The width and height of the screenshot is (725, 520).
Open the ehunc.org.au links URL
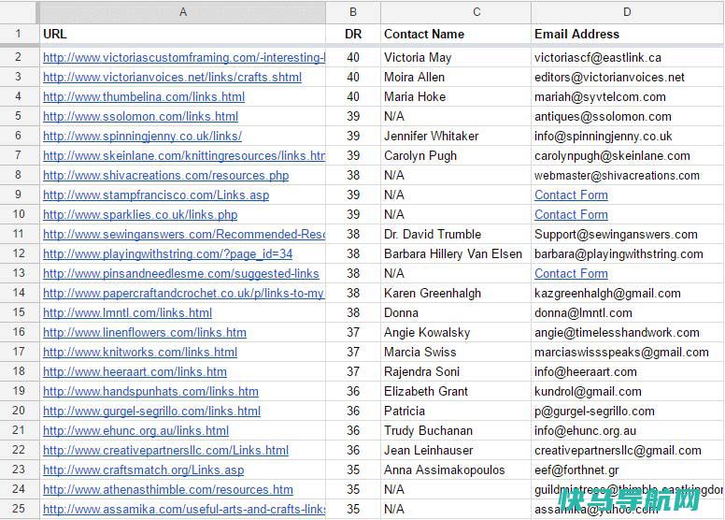click(x=136, y=430)
